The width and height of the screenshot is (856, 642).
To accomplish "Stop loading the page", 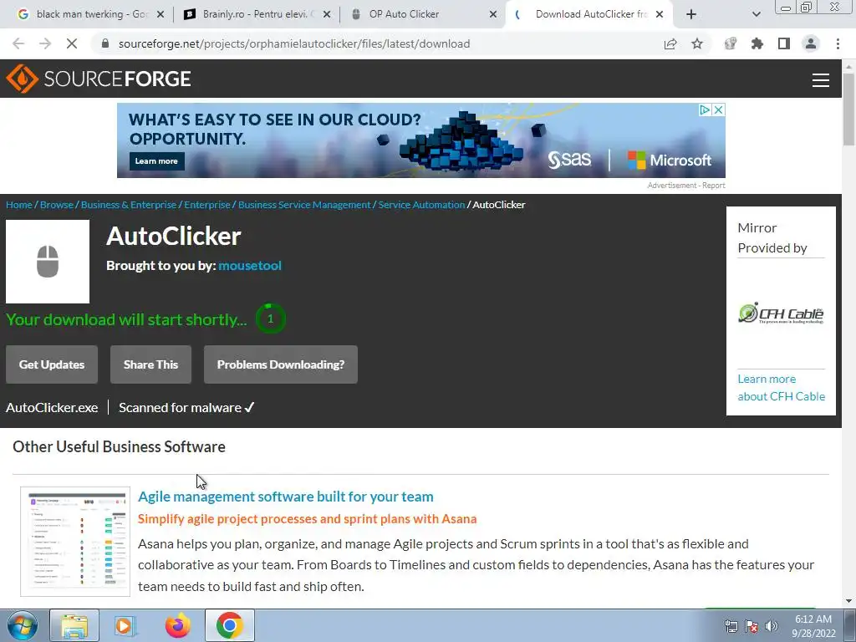I will (x=72, y=43).
